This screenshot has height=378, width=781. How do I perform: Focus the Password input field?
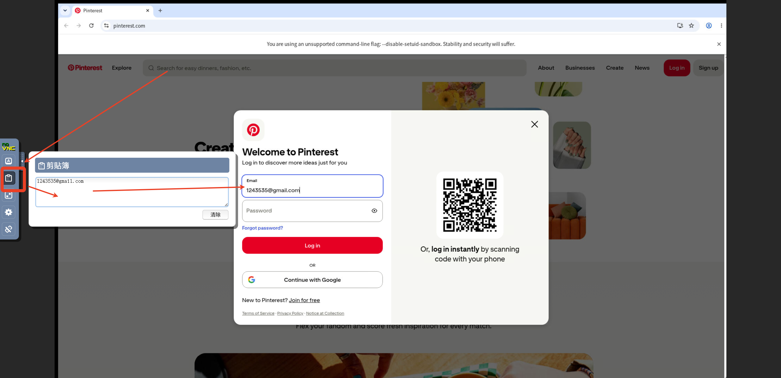click(312, 211)
